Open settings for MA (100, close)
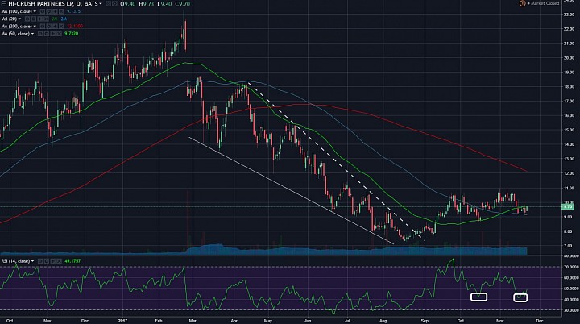This screenshot has height=324, width=580. (49, 11)
